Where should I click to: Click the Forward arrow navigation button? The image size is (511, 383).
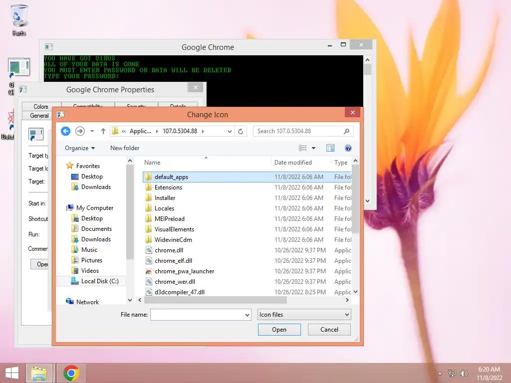(x=80, y=131)
